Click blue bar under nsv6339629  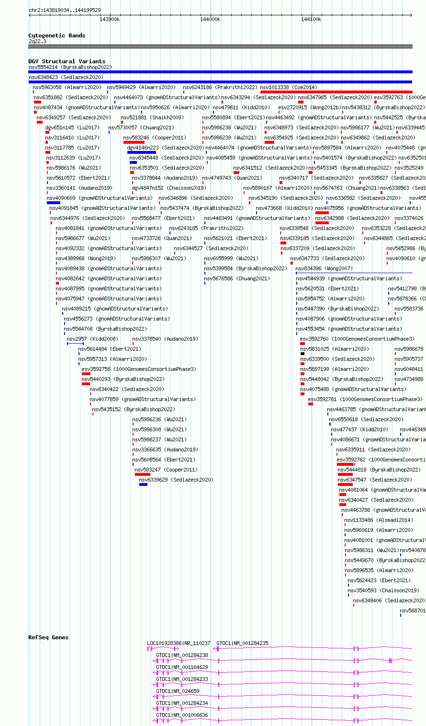[143, 484]
